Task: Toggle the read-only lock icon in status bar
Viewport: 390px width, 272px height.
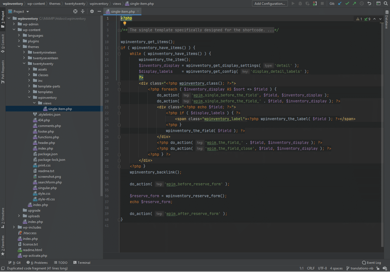Action: (378, 268)
